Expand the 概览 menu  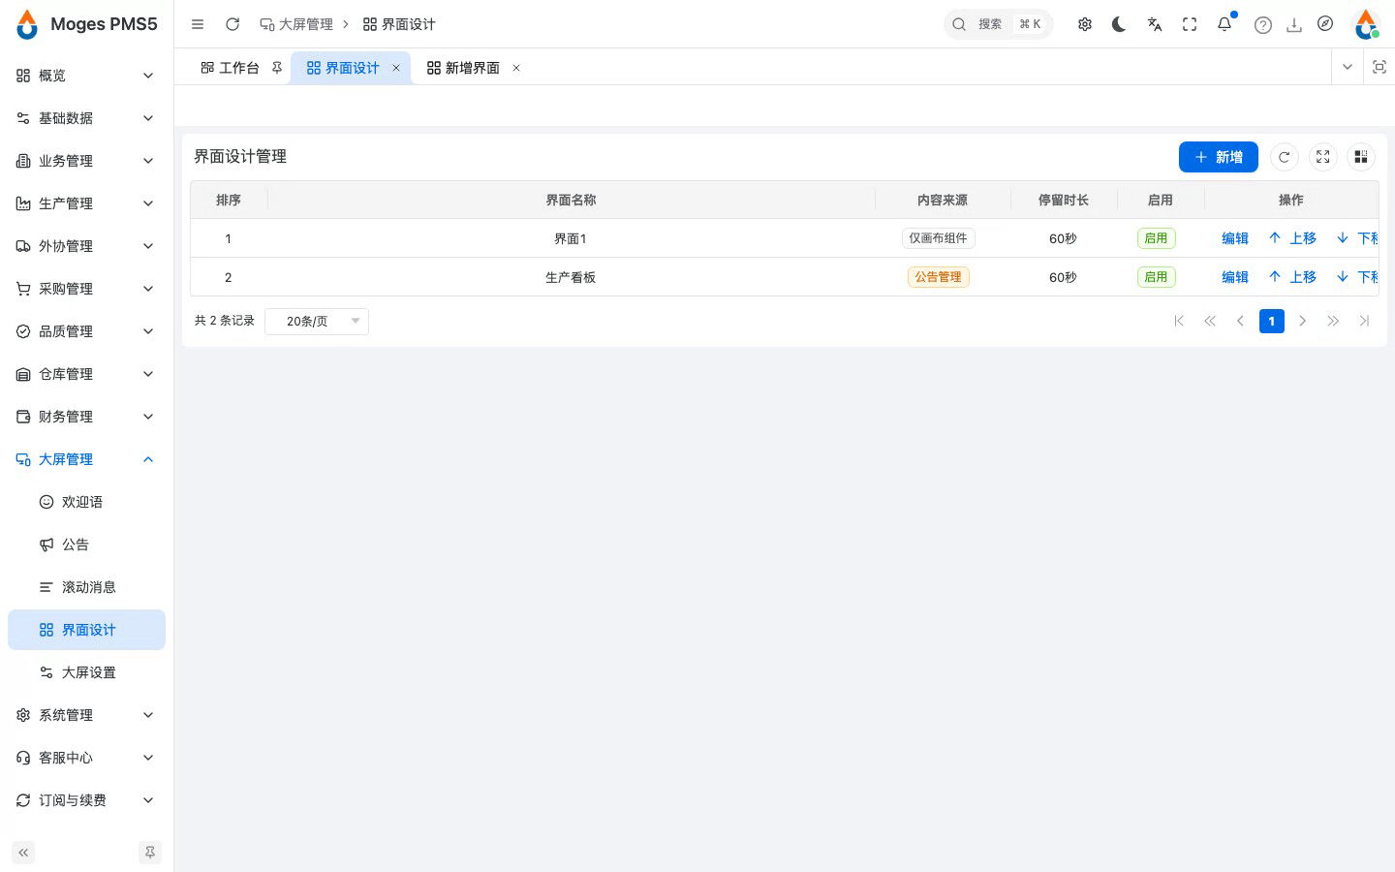(86, 76)
